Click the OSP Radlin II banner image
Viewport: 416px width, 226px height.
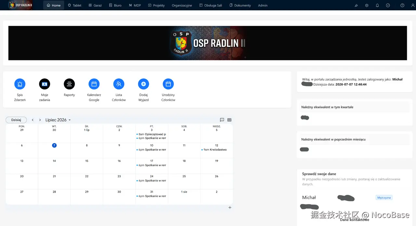click(208, 43)
